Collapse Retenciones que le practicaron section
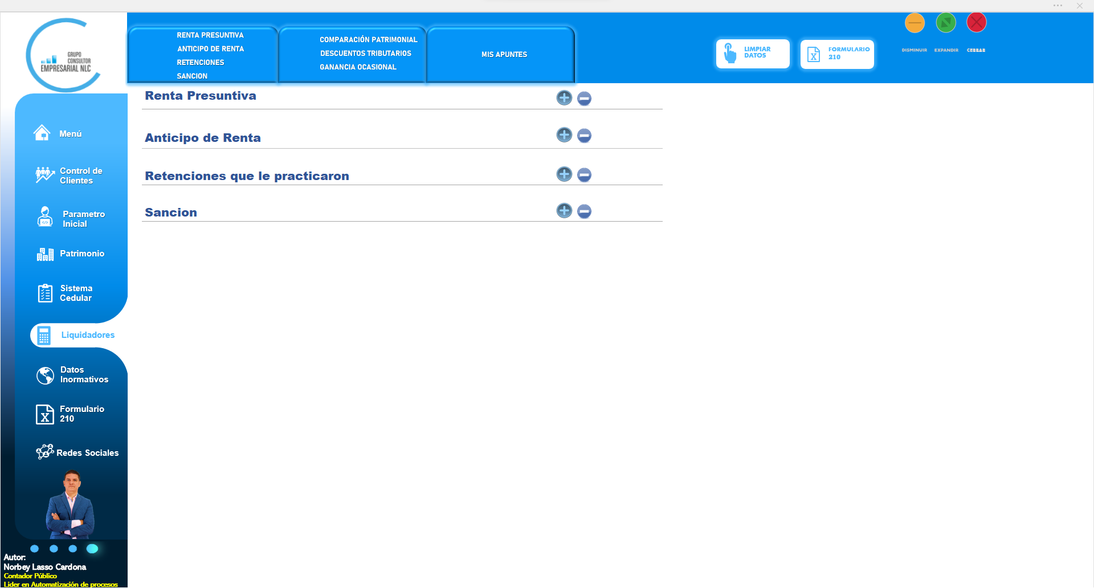 coord(584,175)
